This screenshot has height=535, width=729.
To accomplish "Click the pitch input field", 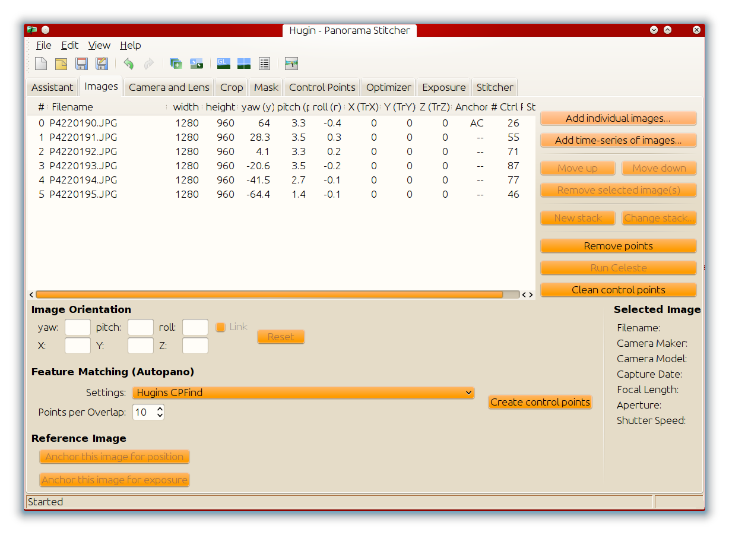I will 141,327.
